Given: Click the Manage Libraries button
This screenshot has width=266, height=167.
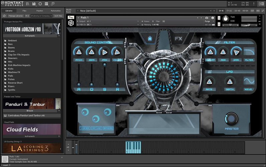Looking at the screenshot, I should (16, 16).
